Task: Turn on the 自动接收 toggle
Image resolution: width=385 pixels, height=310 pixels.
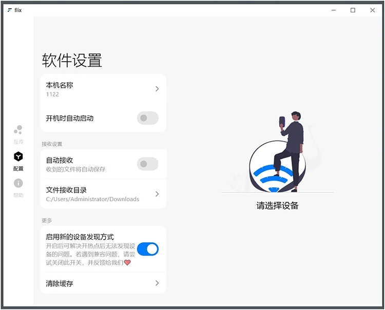Action: coord(147,164)
